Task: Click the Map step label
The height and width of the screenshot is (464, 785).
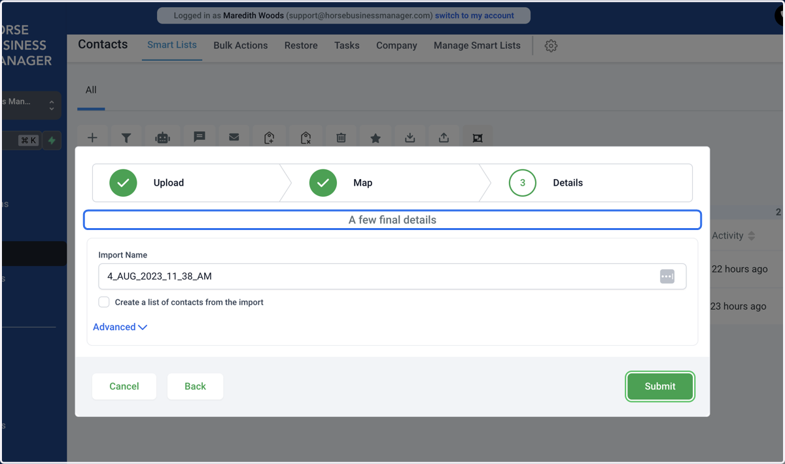Action: (362, 183)
